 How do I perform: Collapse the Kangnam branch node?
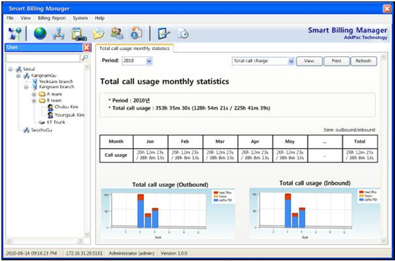pos(26,87)
